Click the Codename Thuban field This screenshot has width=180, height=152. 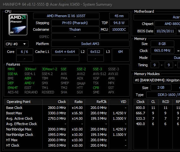[75, 29]
